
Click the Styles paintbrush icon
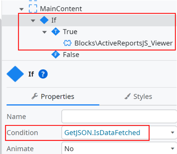128,96
